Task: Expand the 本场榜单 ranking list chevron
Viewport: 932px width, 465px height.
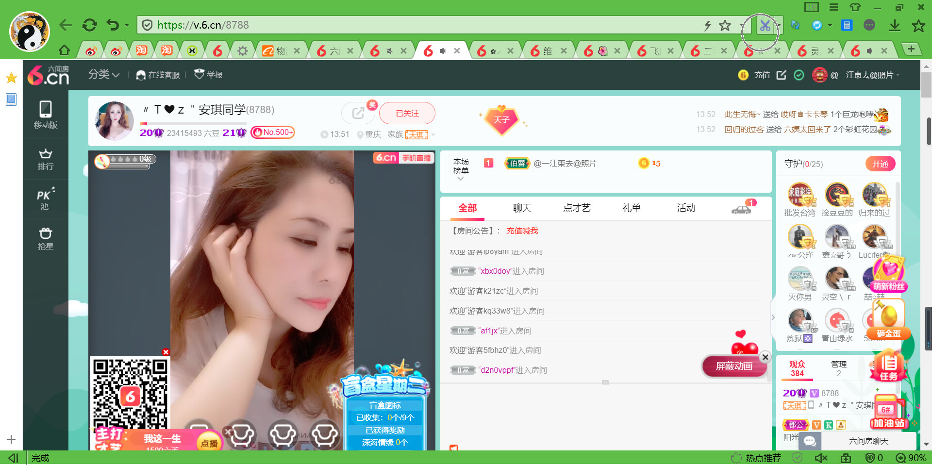Action: point(461,179)
